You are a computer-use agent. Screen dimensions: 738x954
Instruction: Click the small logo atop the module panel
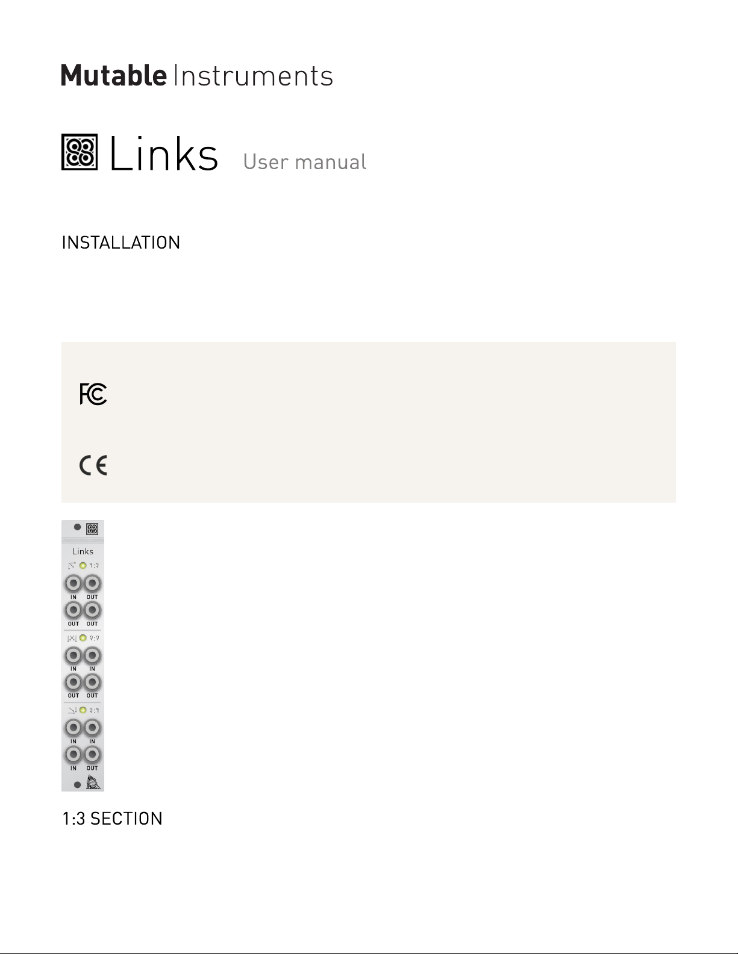pos(92,529)
